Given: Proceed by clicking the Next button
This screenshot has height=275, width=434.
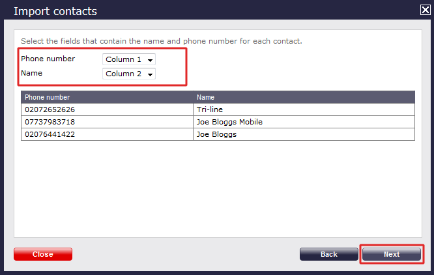Looking at the screenshot, I should click(x=392, y=254).
